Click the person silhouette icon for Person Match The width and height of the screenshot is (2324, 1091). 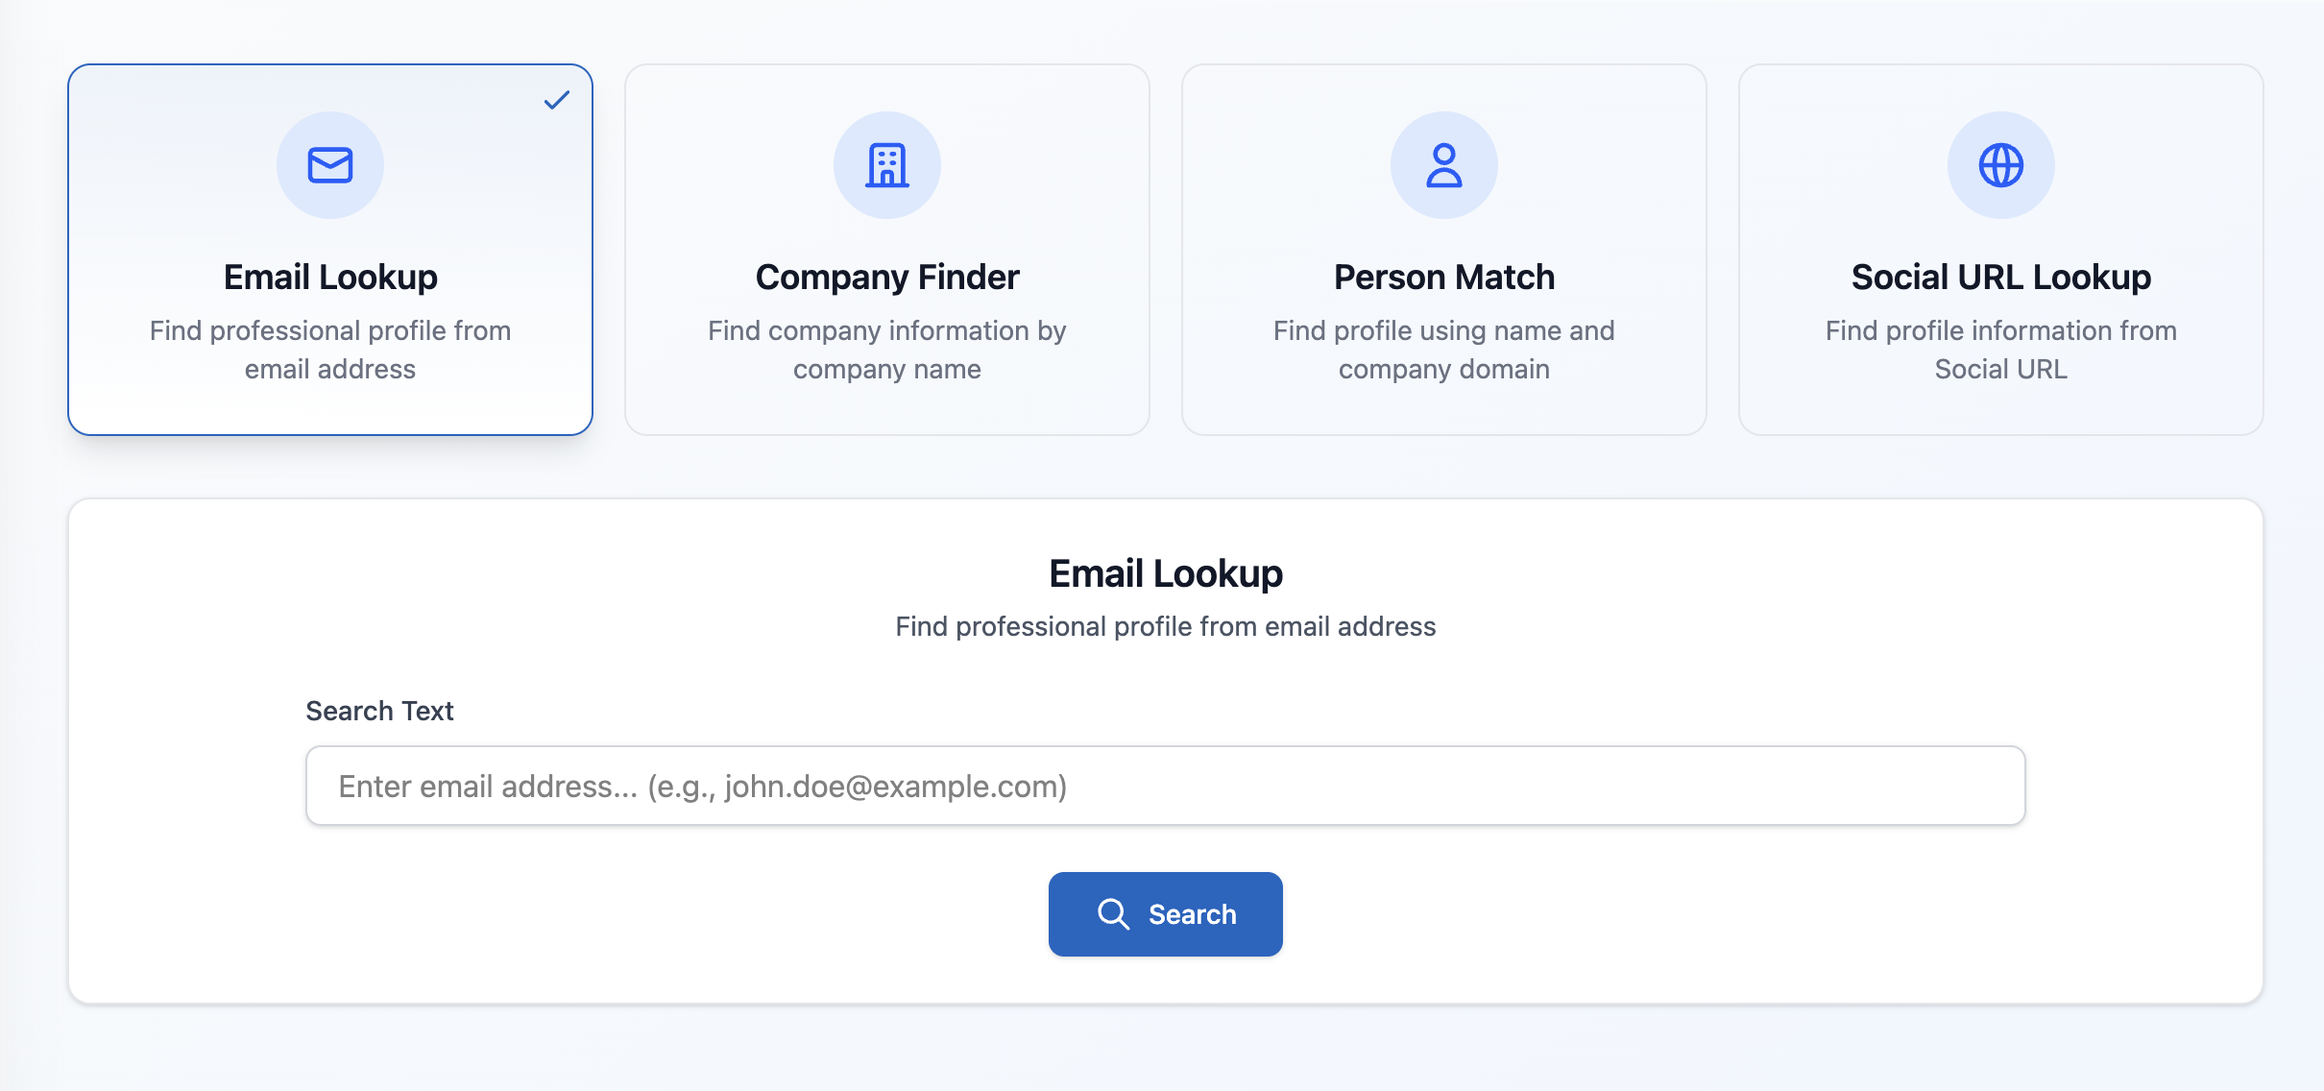click(1444, 165)
